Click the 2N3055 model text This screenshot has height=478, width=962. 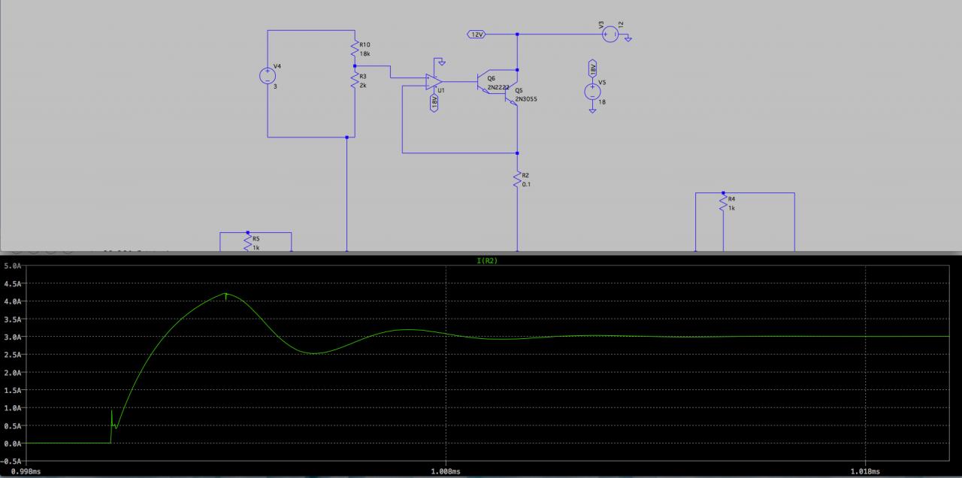[526, 99]
